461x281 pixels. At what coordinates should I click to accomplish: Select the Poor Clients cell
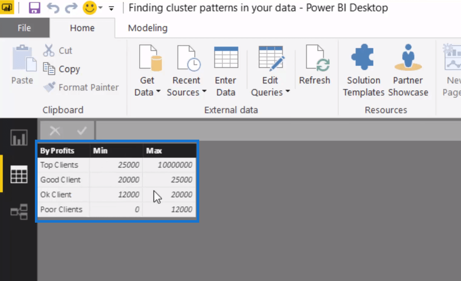click(x=63, y=209)
